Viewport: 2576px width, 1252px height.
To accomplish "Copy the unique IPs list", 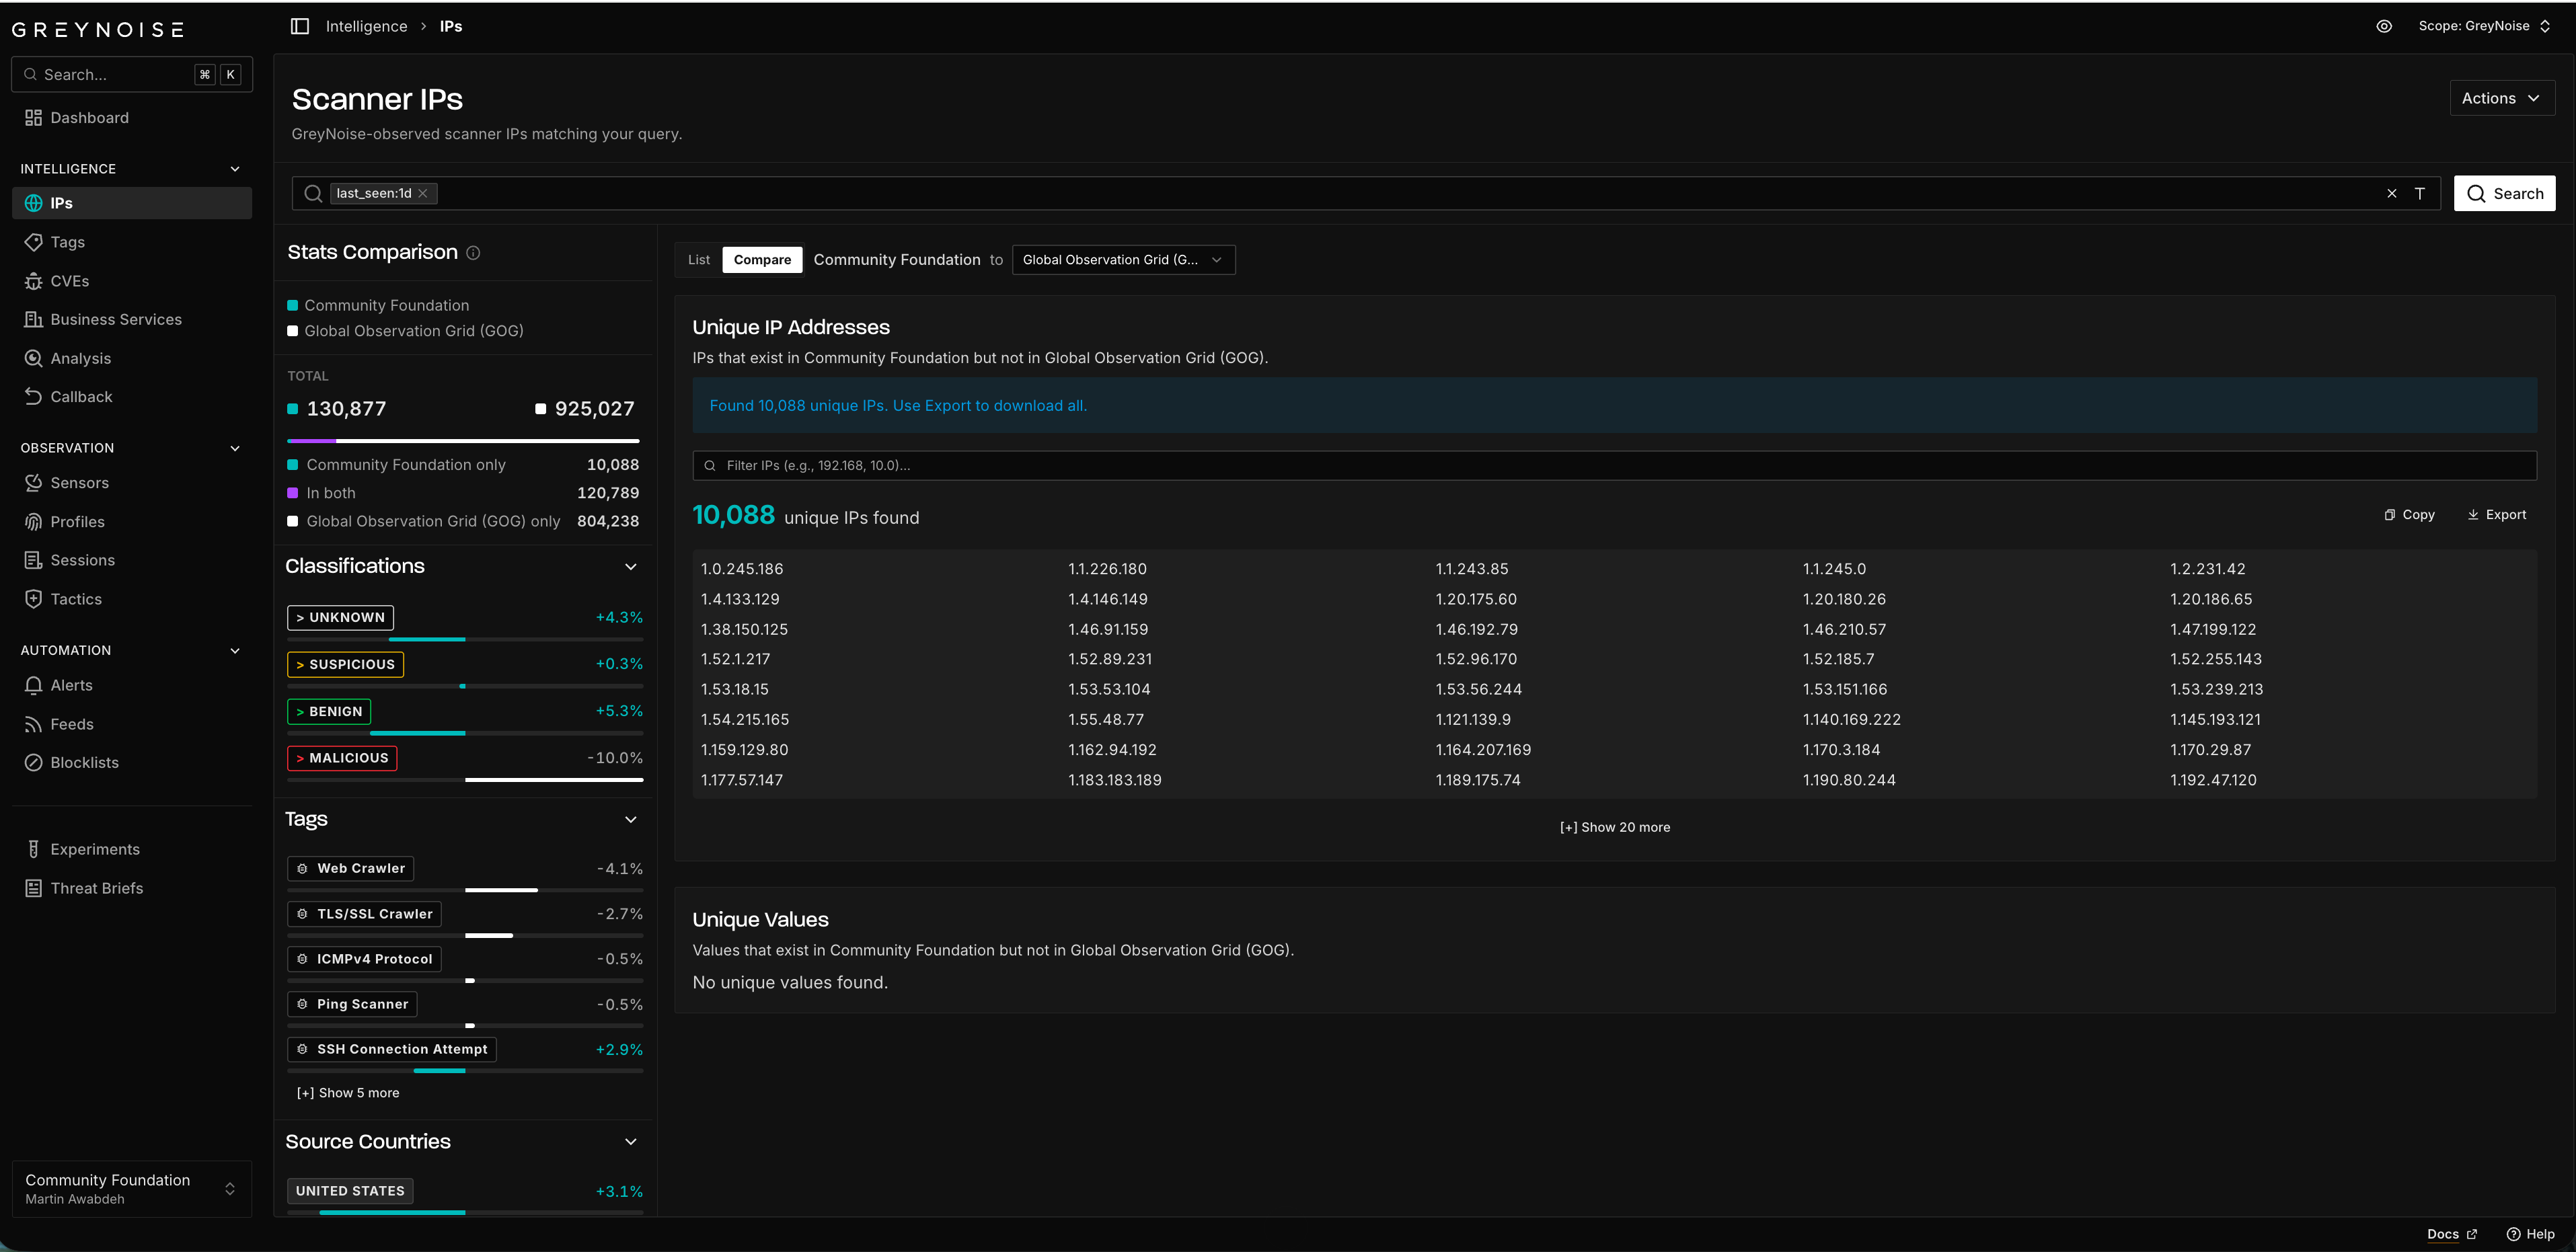I will pyautogui.click(x=2410, y=515).
